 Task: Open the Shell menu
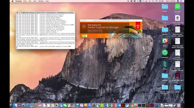coord(25,1)
